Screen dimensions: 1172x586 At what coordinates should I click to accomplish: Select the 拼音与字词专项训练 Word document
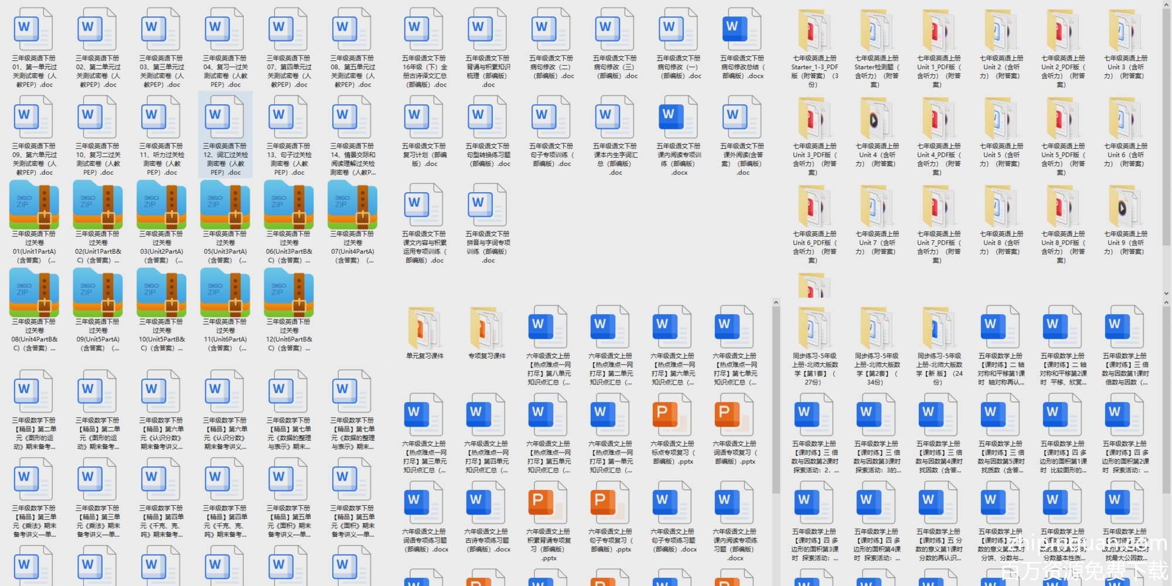point(488,206)
